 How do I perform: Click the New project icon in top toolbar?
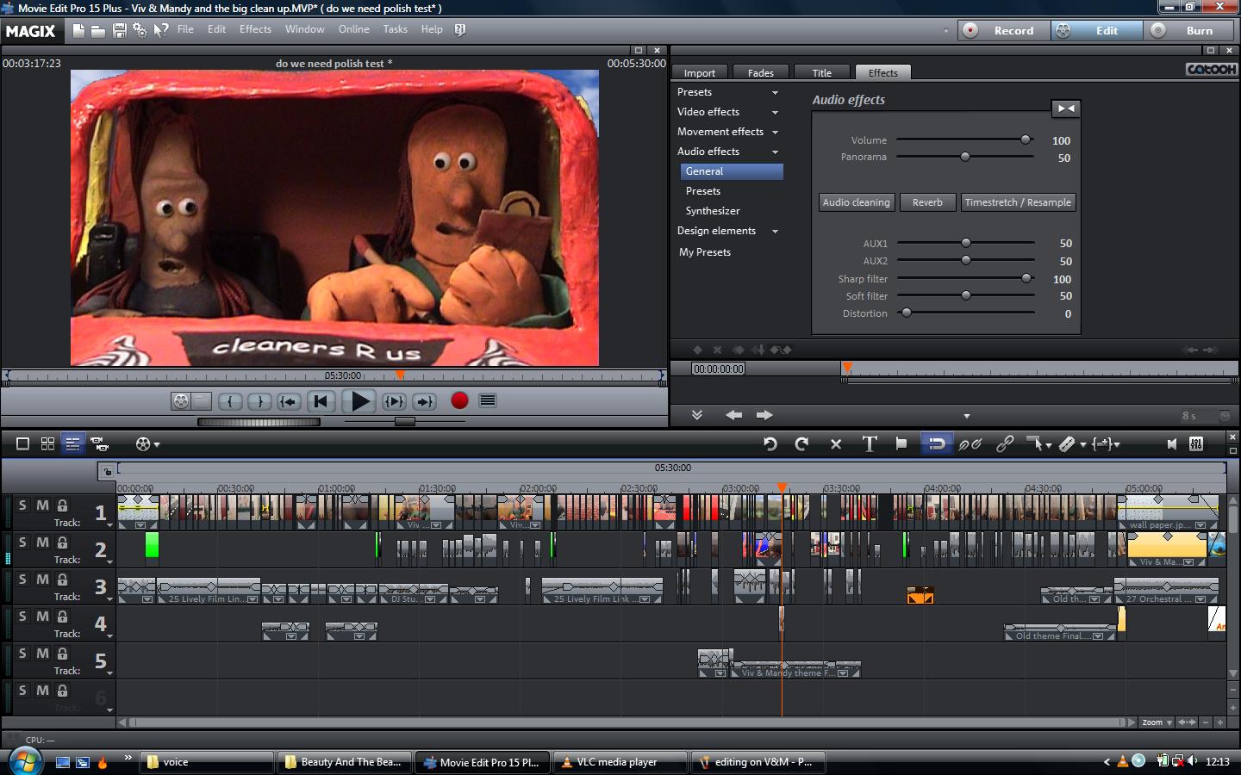78,30
